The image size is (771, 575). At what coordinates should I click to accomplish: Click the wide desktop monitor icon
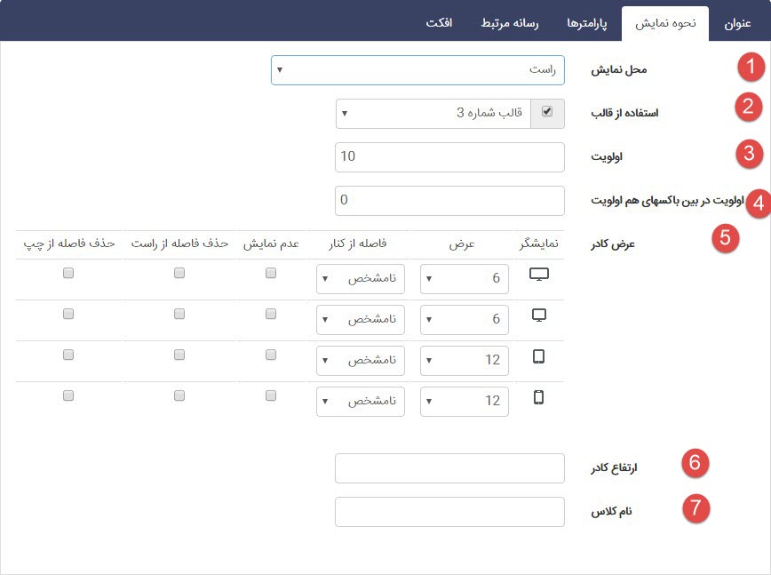click(x=538, y=275)
